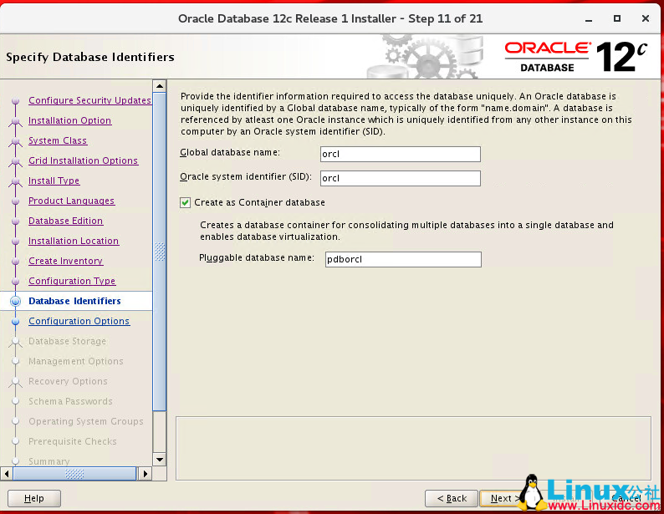Click the Database Identifiers step bullet icon

[16, 301]
